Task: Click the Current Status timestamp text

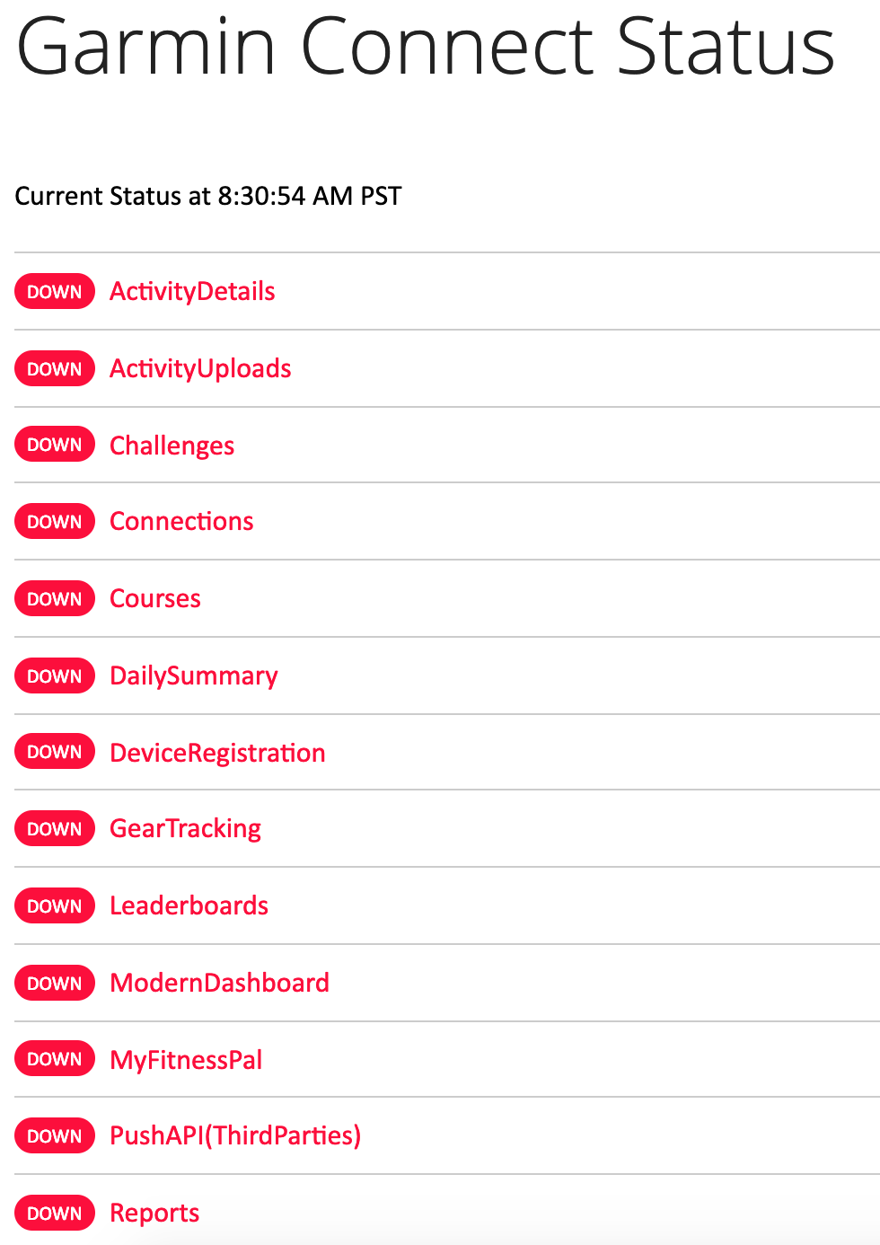Action: pos(208,196)
